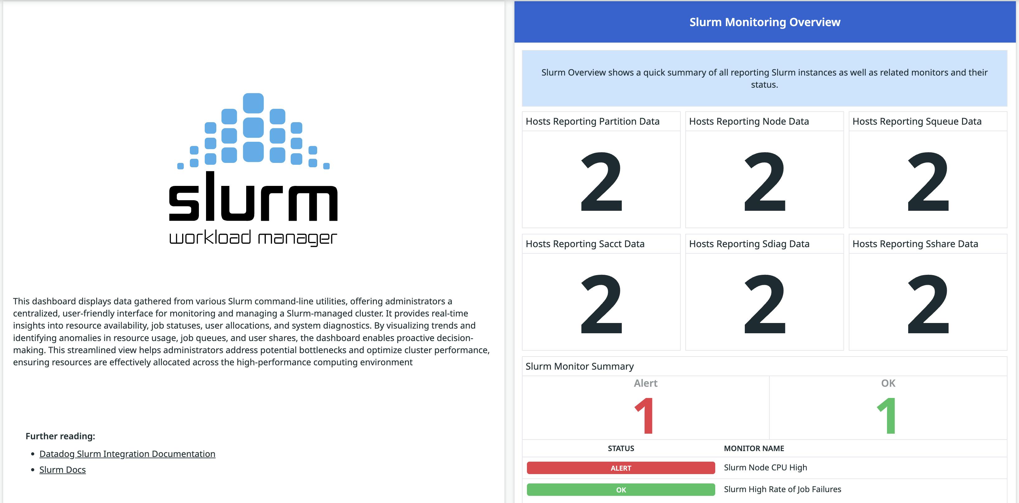Click the Slurm workload manager logo
The image size is (1019, 503).
tap(253, 169)
